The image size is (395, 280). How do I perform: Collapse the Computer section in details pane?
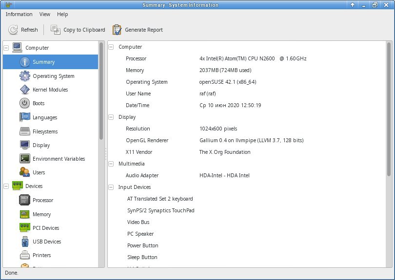coord(111,47)
